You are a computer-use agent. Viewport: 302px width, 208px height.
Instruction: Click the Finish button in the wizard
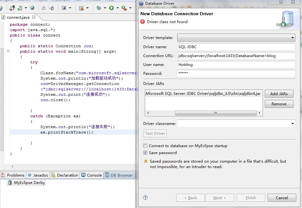tap(251, 198)
